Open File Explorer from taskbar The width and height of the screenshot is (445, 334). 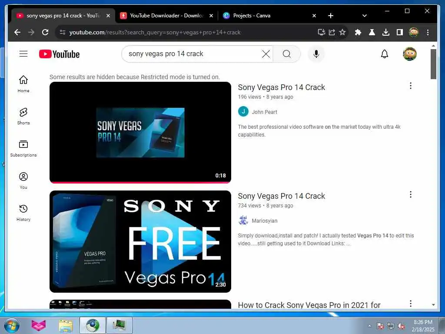coord(66,325)
